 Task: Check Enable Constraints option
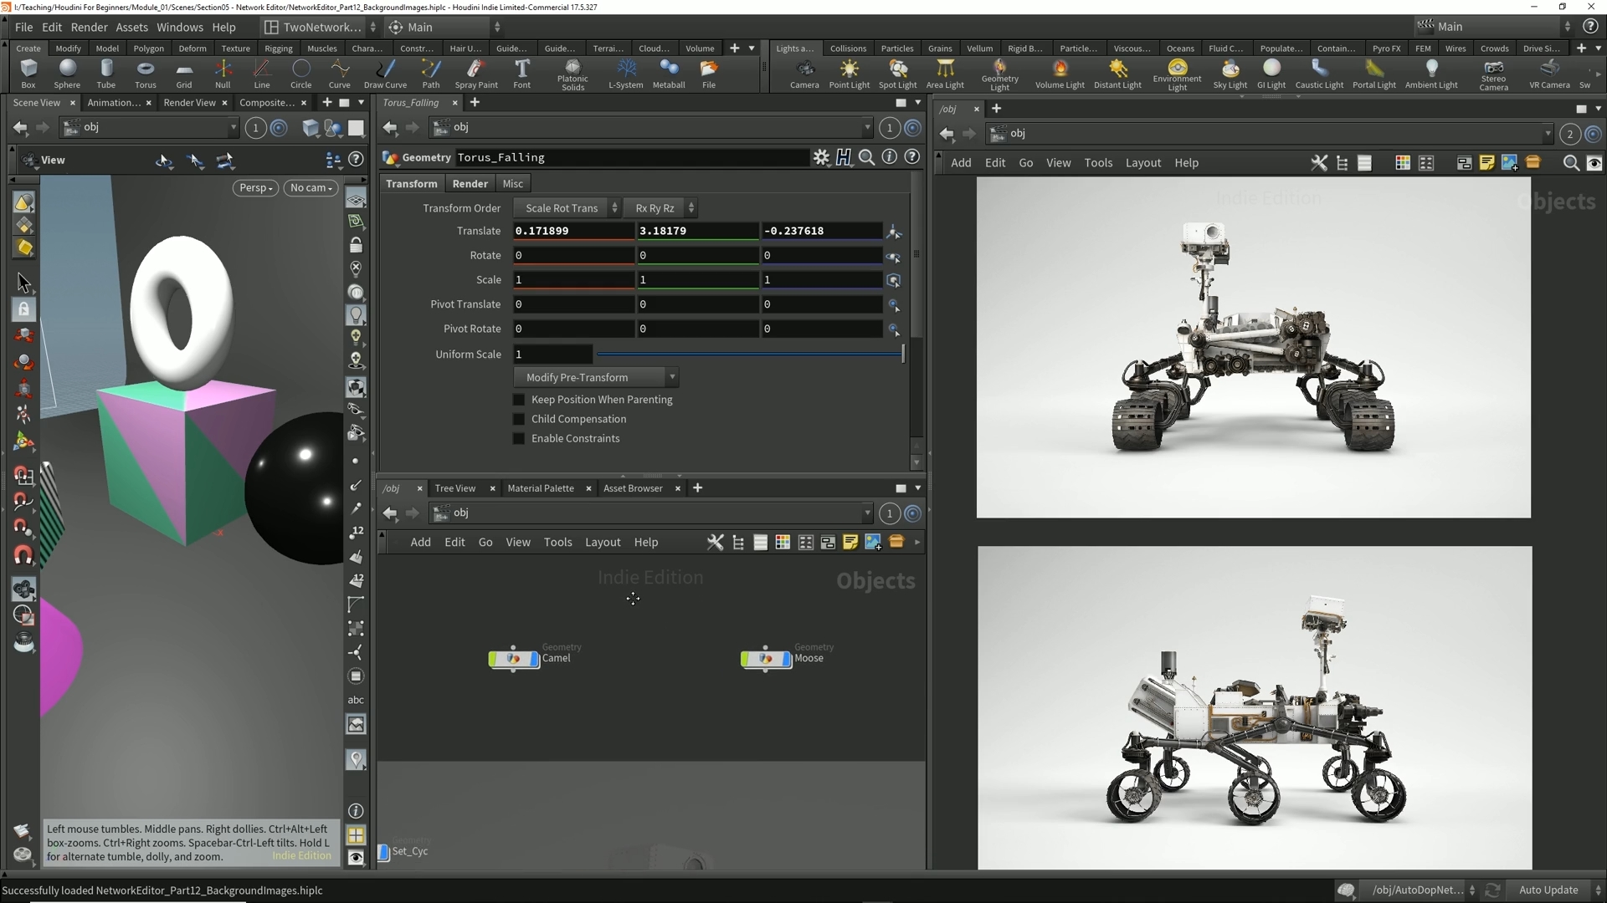pyautogui.click(x=519, y=438)
